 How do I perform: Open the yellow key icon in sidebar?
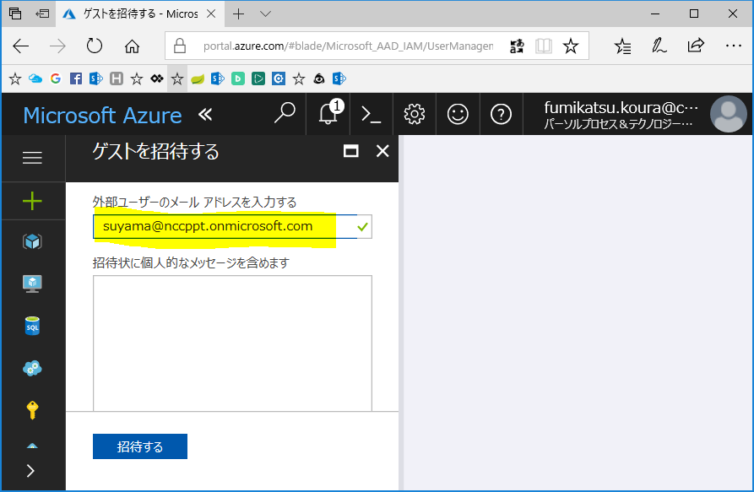[x=32, y=410]
